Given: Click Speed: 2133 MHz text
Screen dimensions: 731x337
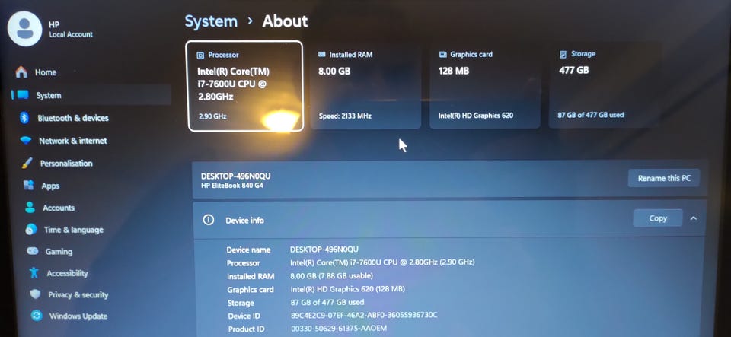Looking at the screenshot, I should [345, 116].
